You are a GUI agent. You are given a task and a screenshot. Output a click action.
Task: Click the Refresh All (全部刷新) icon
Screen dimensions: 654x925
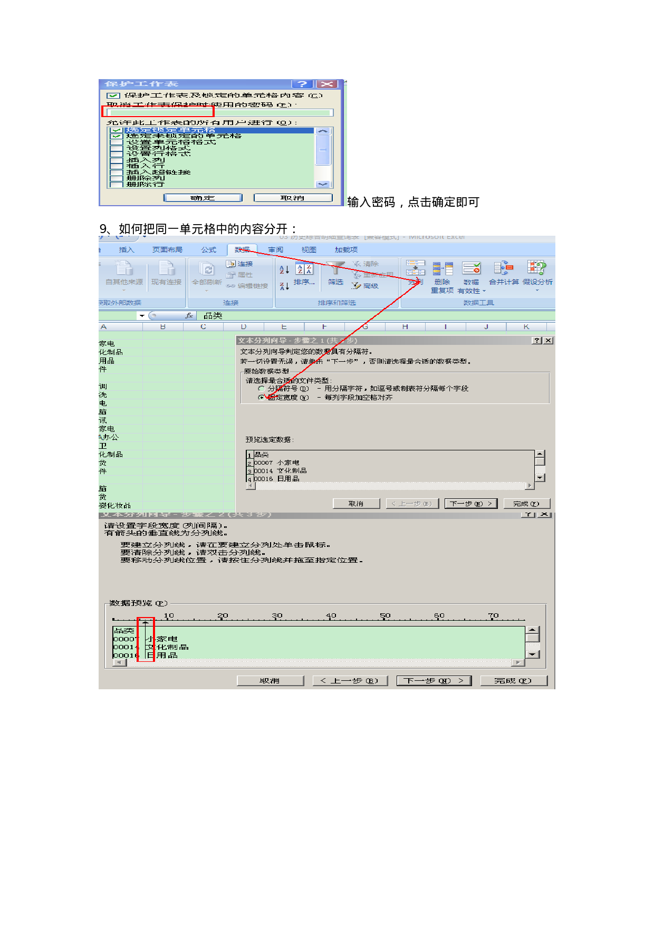click(207, 268)
